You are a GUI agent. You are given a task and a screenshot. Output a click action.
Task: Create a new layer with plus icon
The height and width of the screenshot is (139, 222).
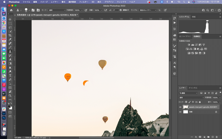coord(213,137)
